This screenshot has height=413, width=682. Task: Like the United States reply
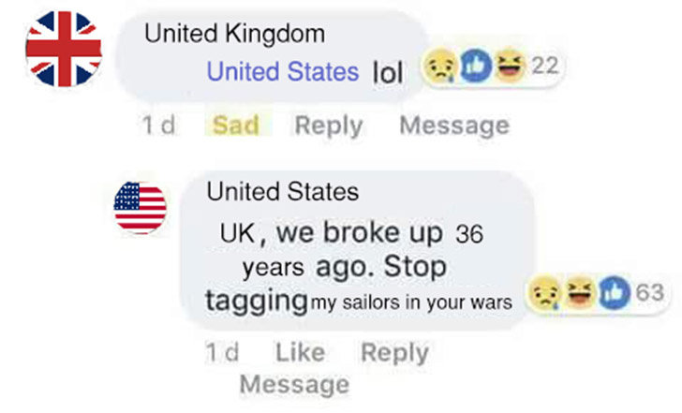(x=300, y=352)
